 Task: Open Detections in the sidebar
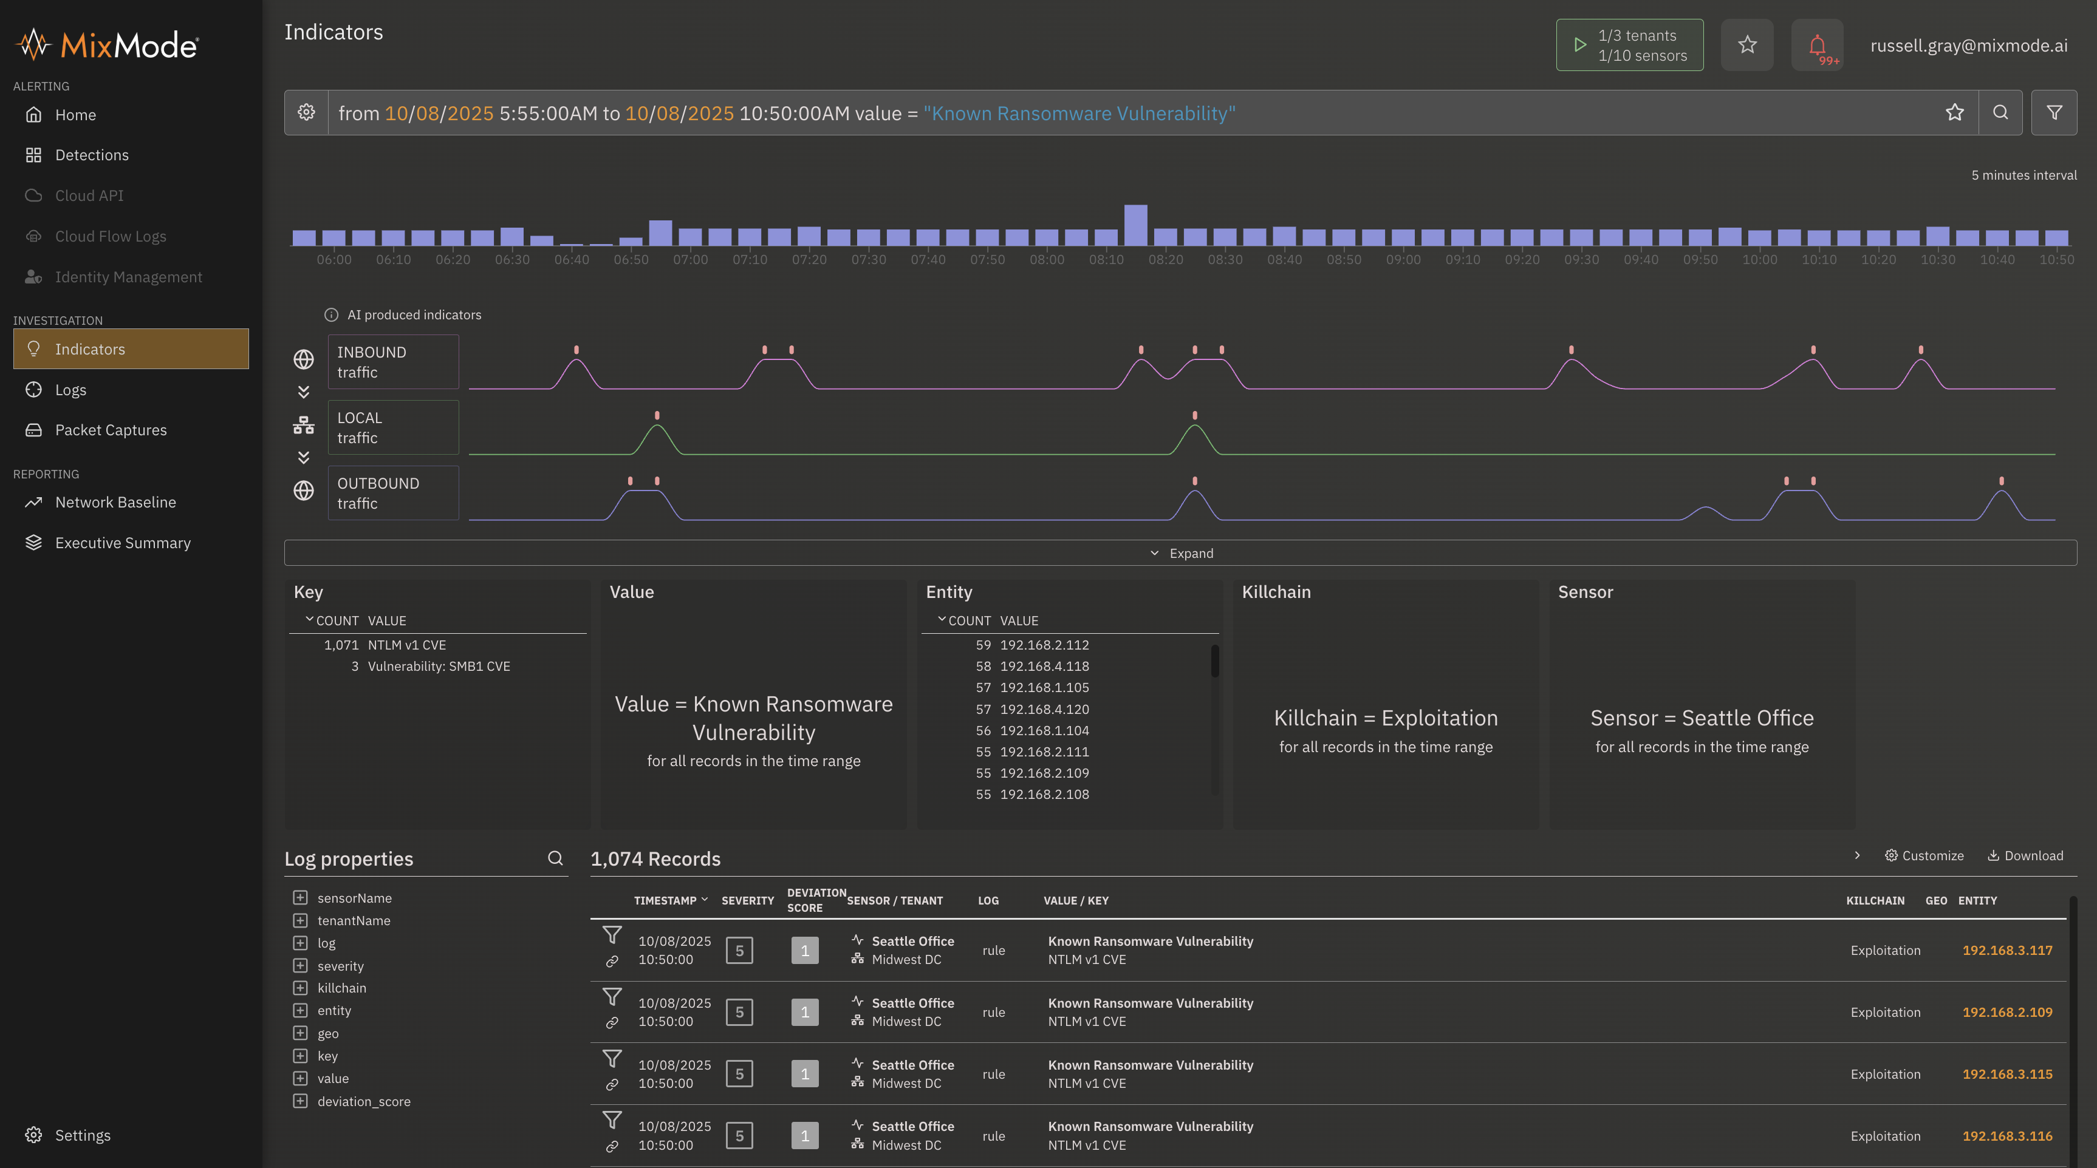(91, 155)
